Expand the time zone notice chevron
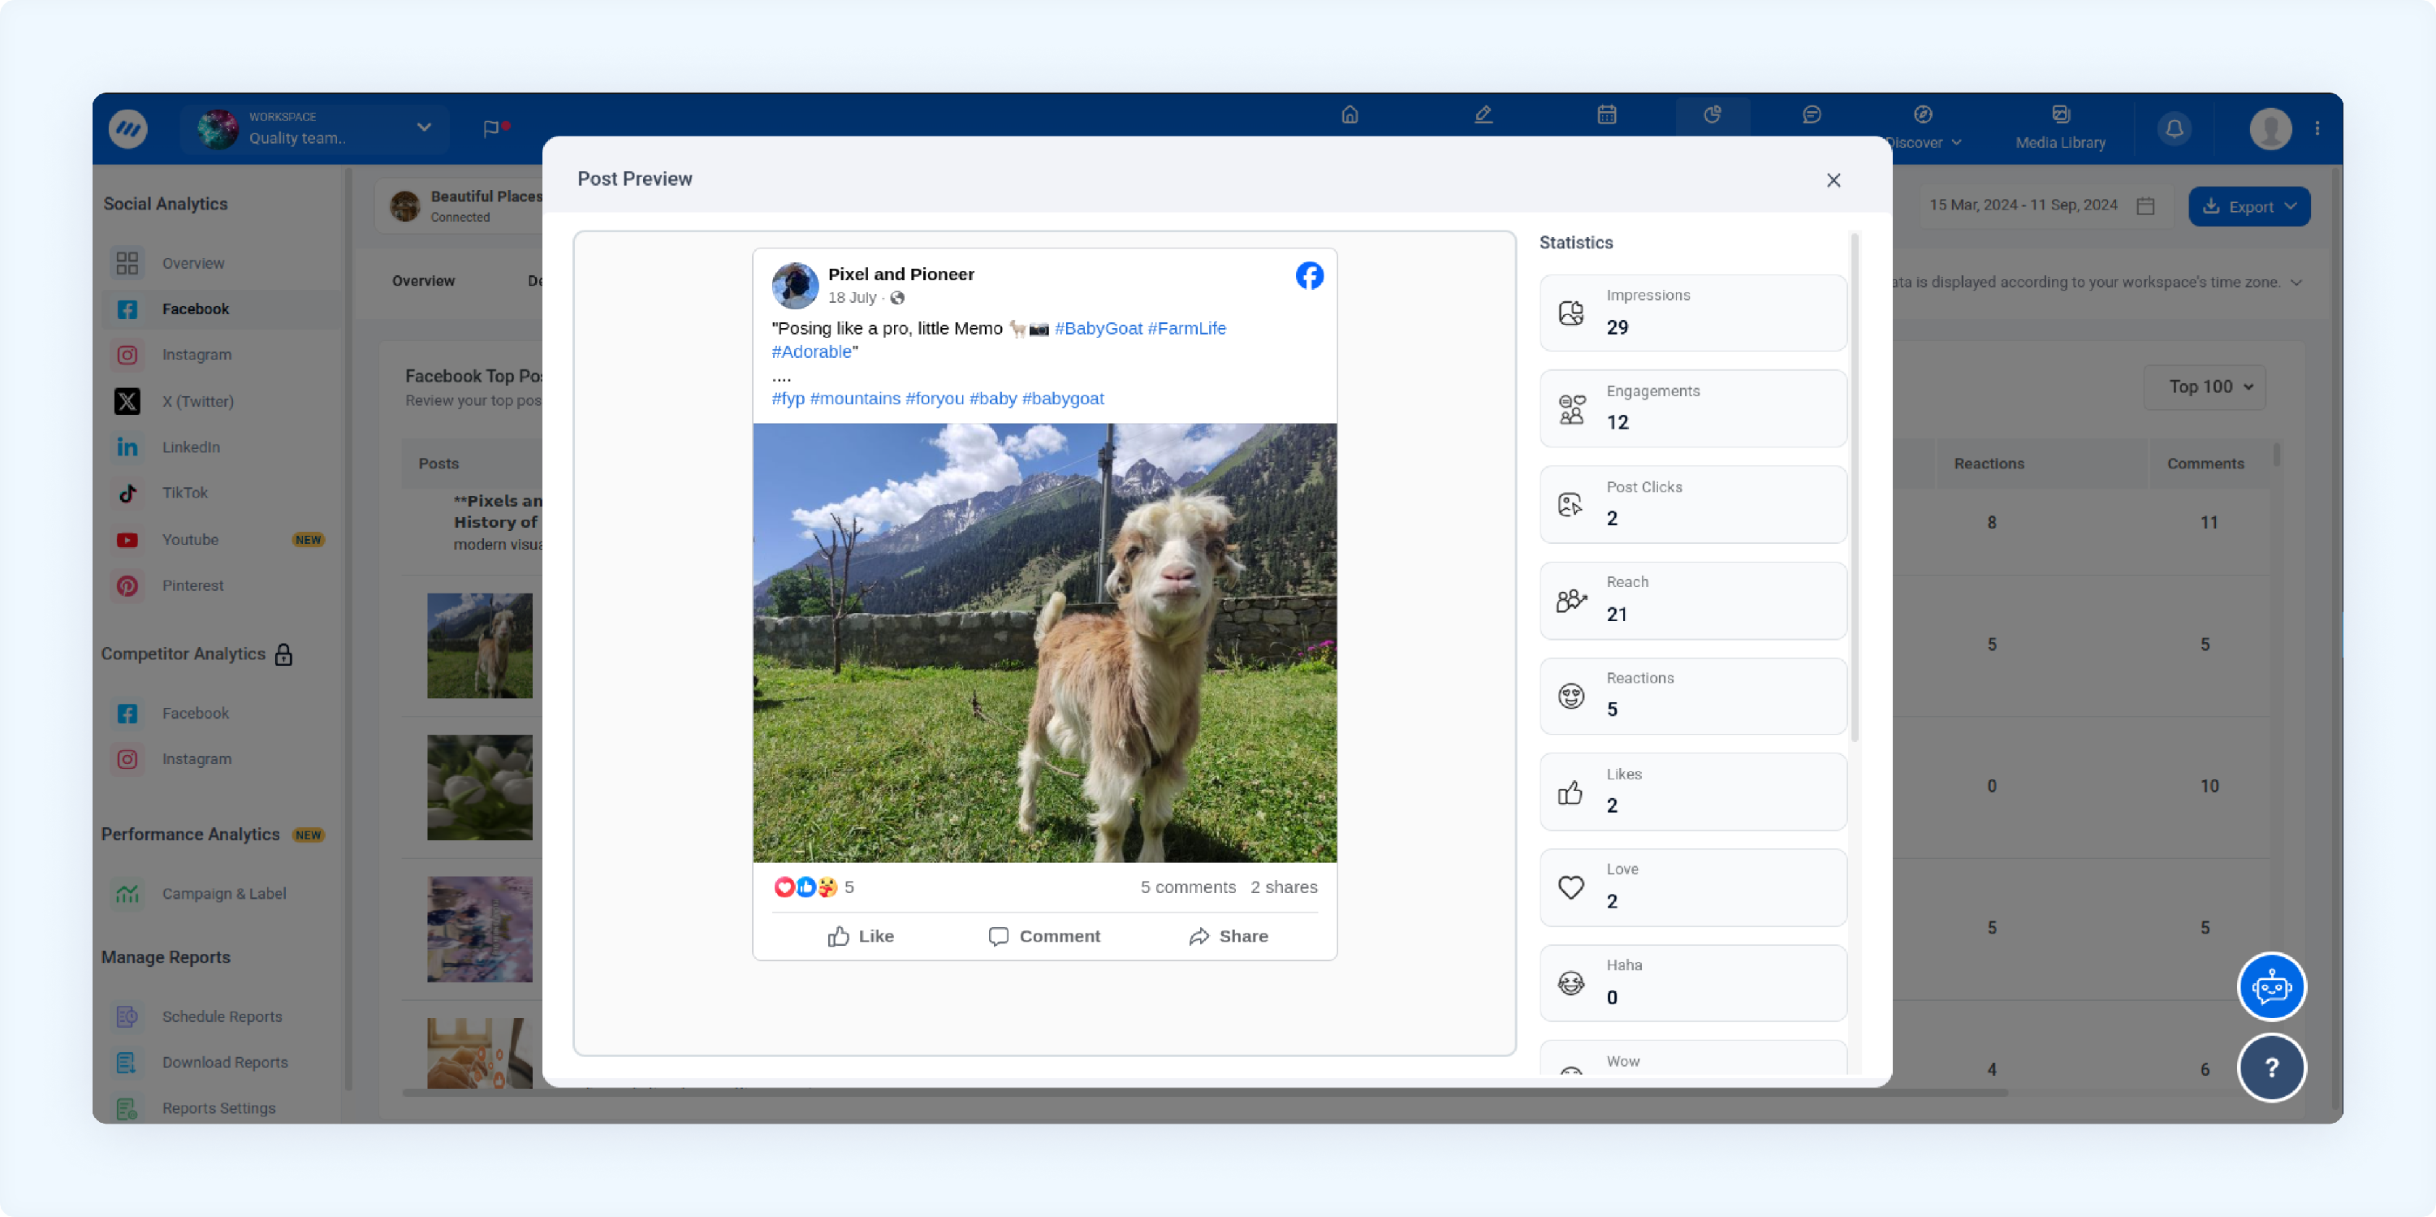The width and height of the screenshot is (2436, 1217). tap(2296, 282)
